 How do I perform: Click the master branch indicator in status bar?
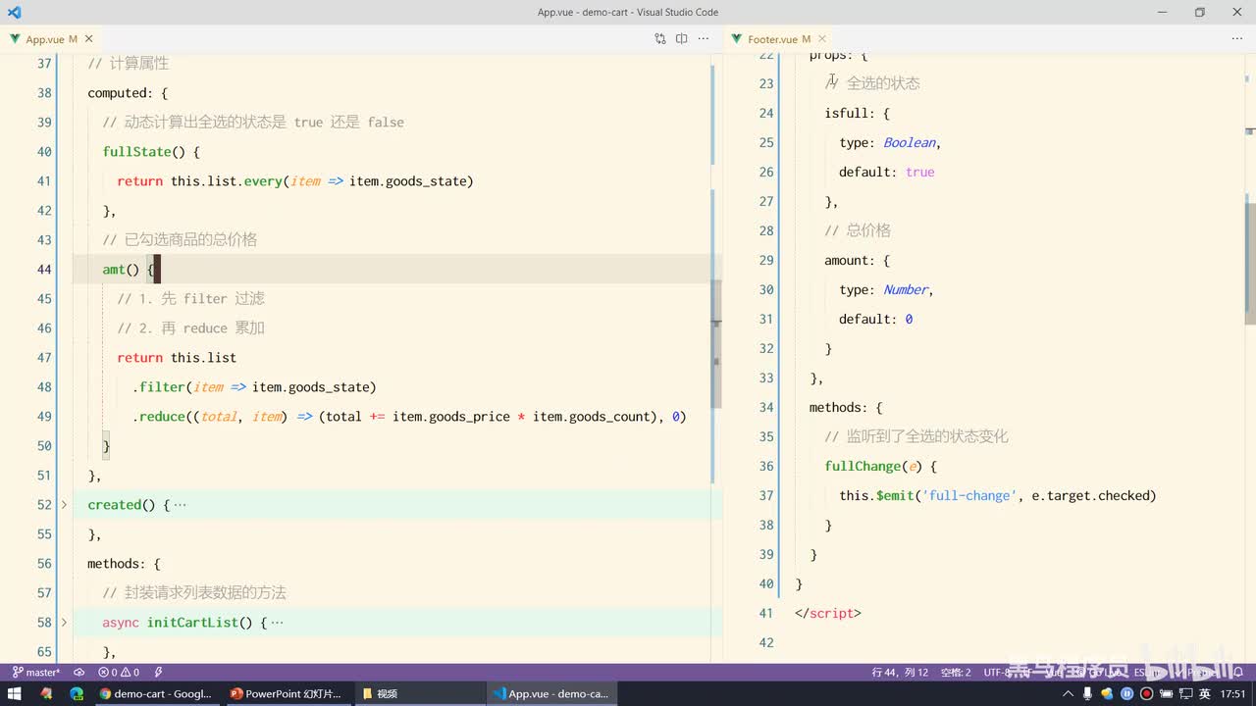[x=36, y=673]
